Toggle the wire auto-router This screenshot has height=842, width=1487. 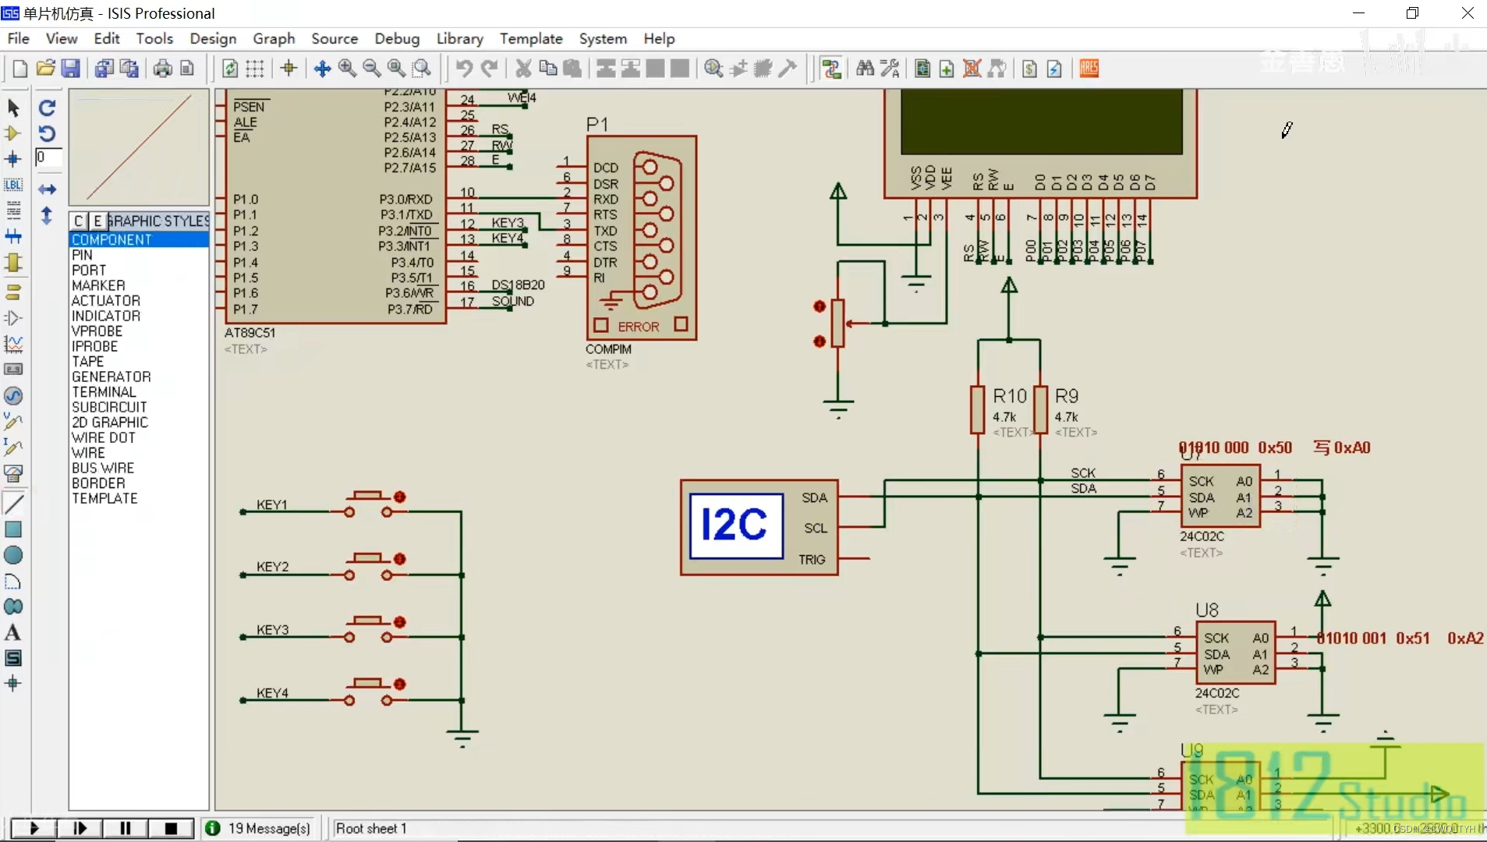(831, 69)
